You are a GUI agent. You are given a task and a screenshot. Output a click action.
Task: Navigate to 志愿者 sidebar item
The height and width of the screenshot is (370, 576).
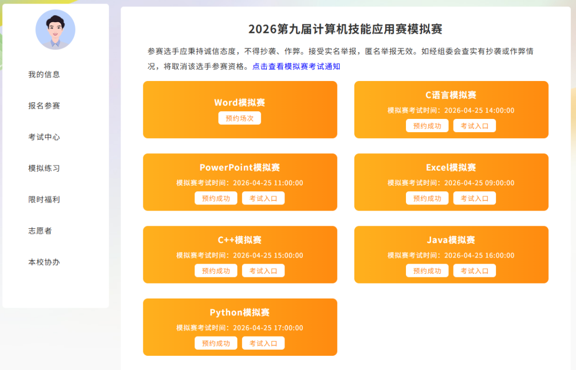pyautogui.click(x=40, y=231)
